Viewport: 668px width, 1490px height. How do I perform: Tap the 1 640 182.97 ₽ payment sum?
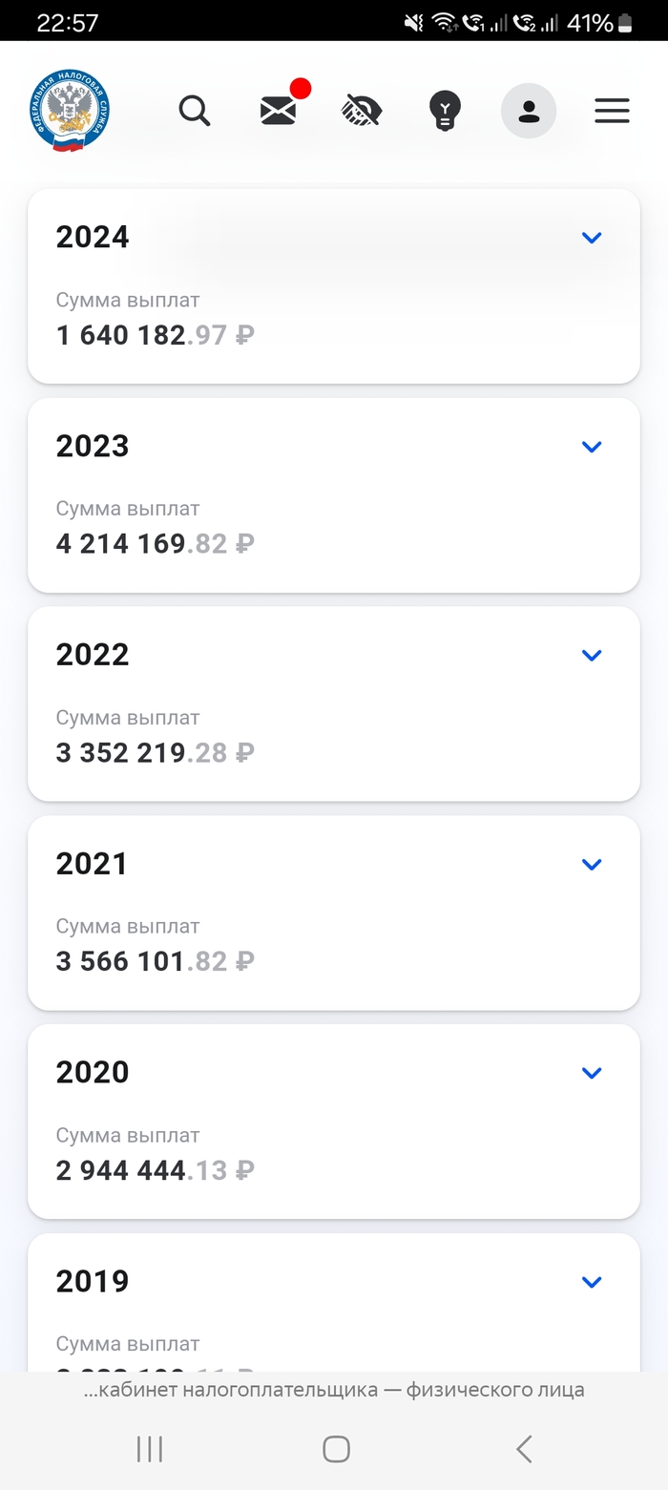[x=155, y=335]
